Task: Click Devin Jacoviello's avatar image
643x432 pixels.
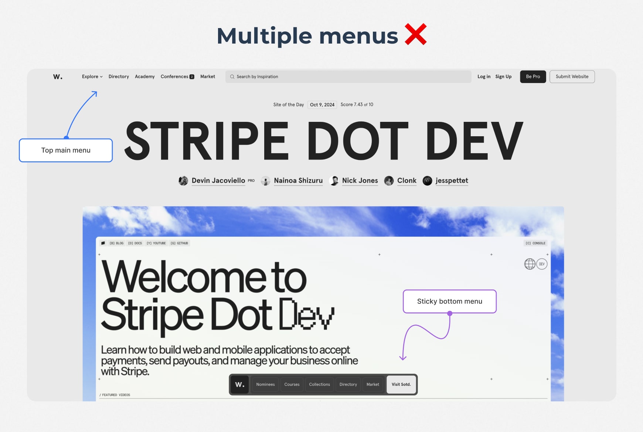Action: pos(183,181)
